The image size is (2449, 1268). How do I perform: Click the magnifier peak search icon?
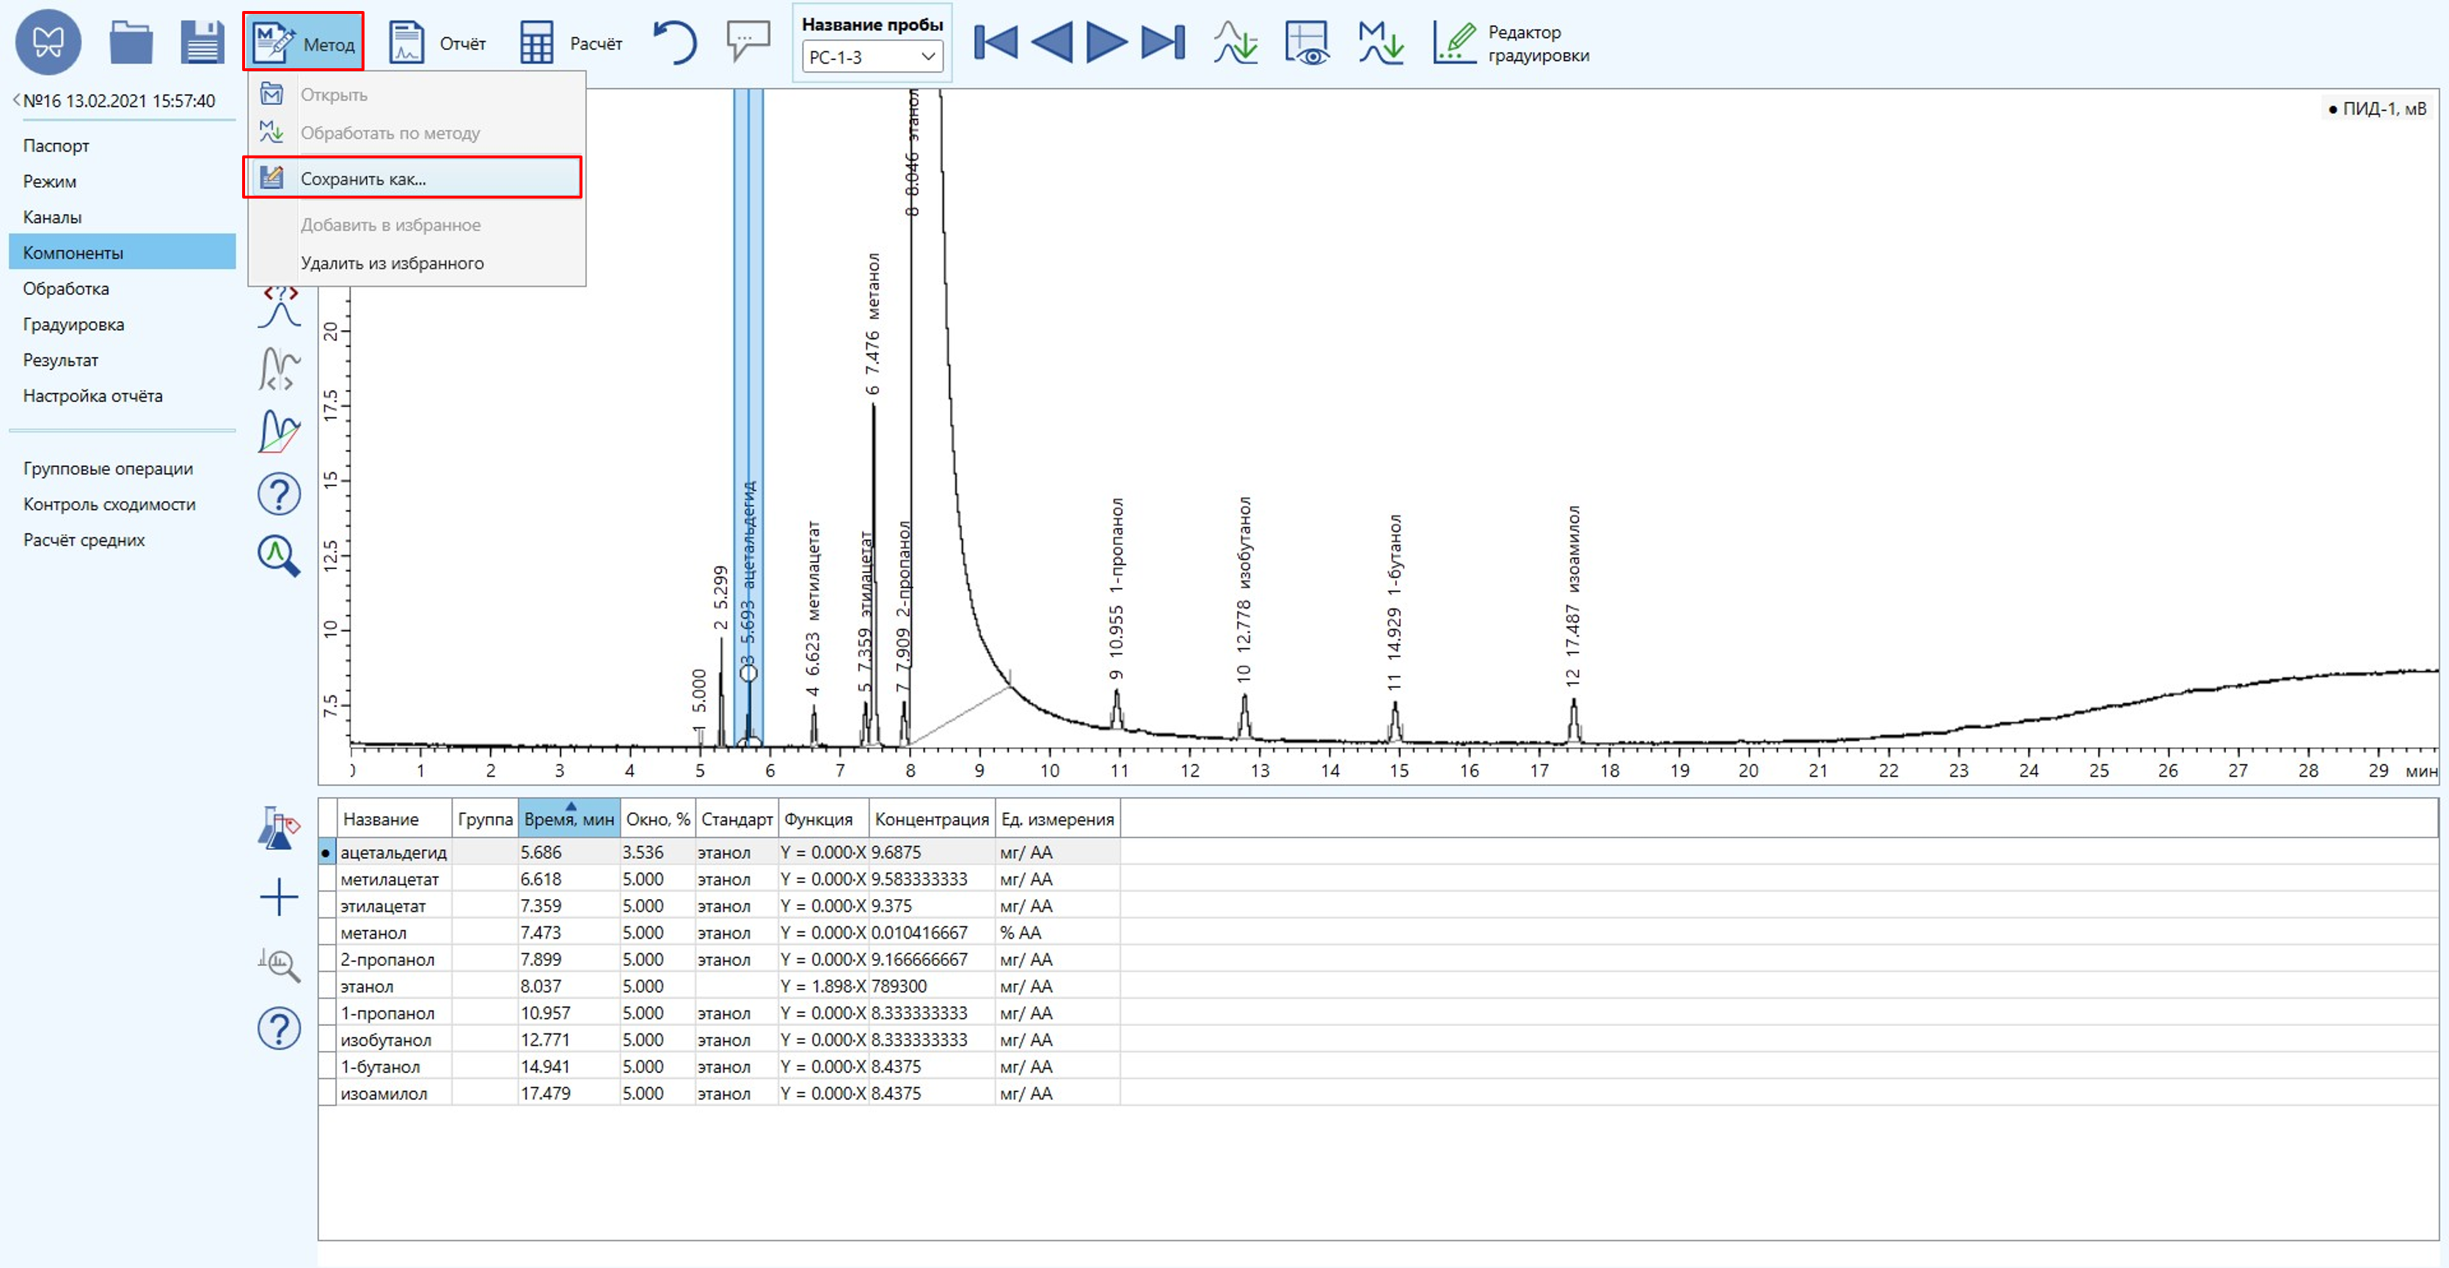click(279, 556)
